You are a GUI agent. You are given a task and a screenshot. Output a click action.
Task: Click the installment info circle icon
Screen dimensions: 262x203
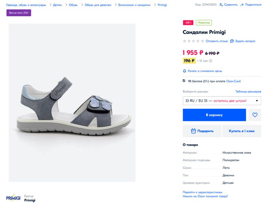211,61
